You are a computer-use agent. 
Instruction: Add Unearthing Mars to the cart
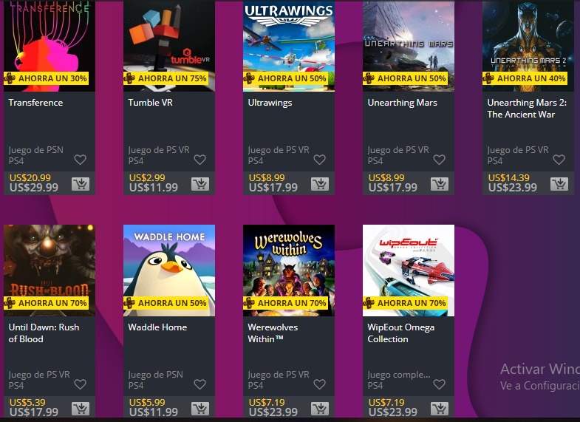pos(440,184)
